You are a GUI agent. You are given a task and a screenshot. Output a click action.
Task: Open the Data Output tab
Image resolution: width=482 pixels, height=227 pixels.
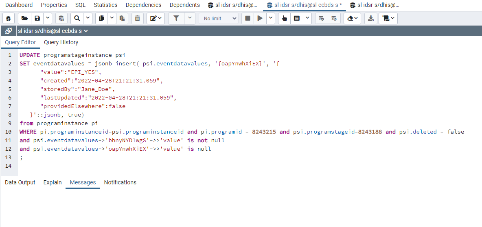20,182
